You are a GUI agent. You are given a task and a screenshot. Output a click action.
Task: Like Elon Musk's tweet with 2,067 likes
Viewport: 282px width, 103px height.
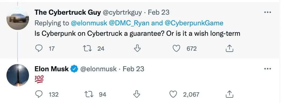173,94
